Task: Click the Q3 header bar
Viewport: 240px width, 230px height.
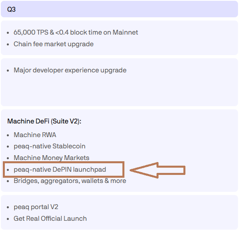Action: tap(119, 9)
